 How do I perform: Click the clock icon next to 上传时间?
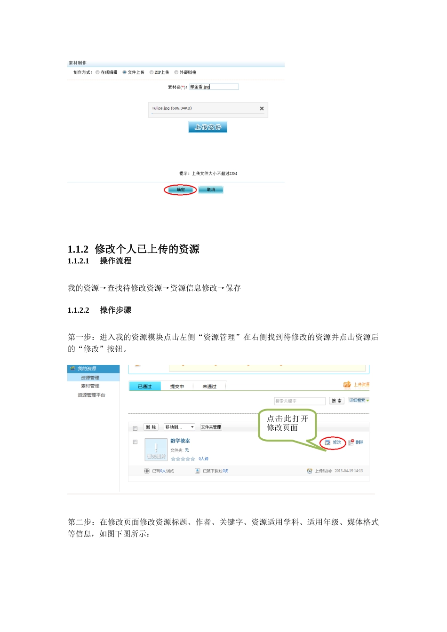(x=310, y=471)
